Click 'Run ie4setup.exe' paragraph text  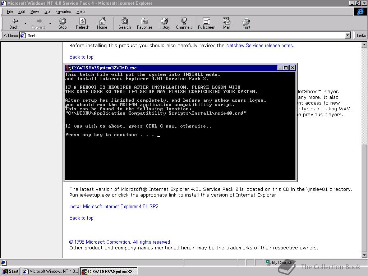173,195
